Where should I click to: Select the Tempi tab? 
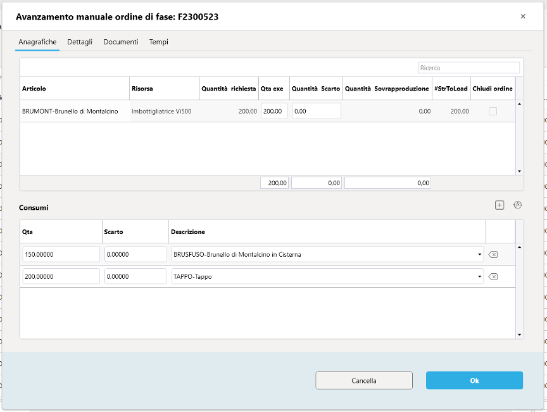coord(159,42)
